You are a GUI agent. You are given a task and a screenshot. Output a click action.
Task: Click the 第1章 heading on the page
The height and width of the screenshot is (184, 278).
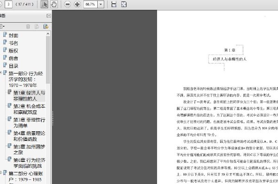(x=230, y=50)
